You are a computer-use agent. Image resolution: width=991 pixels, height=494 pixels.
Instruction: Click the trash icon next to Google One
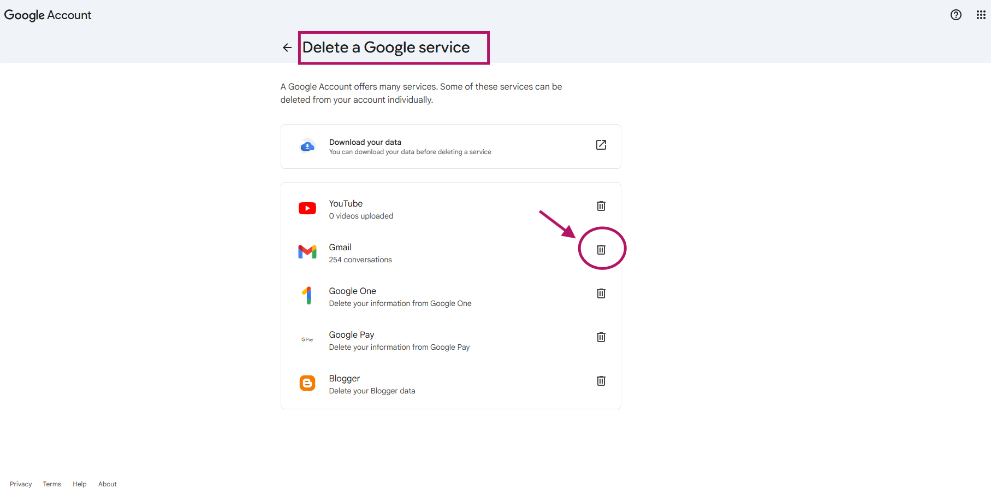pyautogui.click(x=601, y=293)
